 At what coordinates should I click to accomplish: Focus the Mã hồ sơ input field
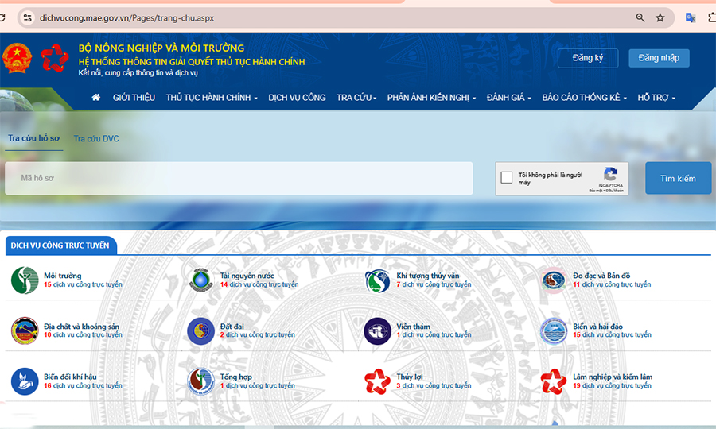(x=239, y=179)
